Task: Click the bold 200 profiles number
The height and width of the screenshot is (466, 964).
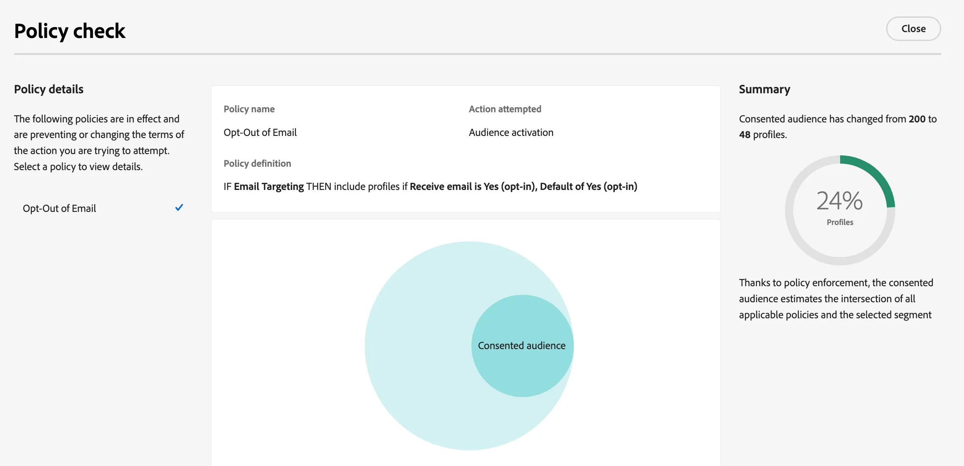Action: tap(917, 119)
